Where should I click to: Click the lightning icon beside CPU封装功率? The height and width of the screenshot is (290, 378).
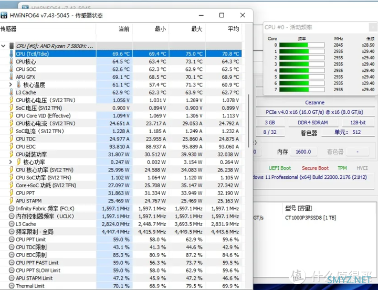(x=12, y=154)
